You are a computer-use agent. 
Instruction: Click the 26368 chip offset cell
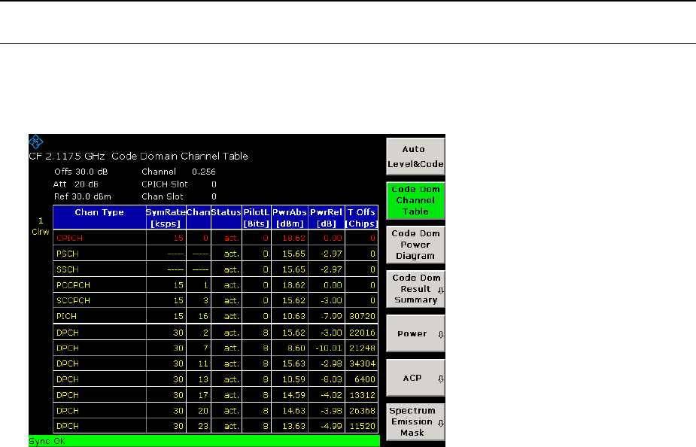pyautogui.click(x=362, y=411)
